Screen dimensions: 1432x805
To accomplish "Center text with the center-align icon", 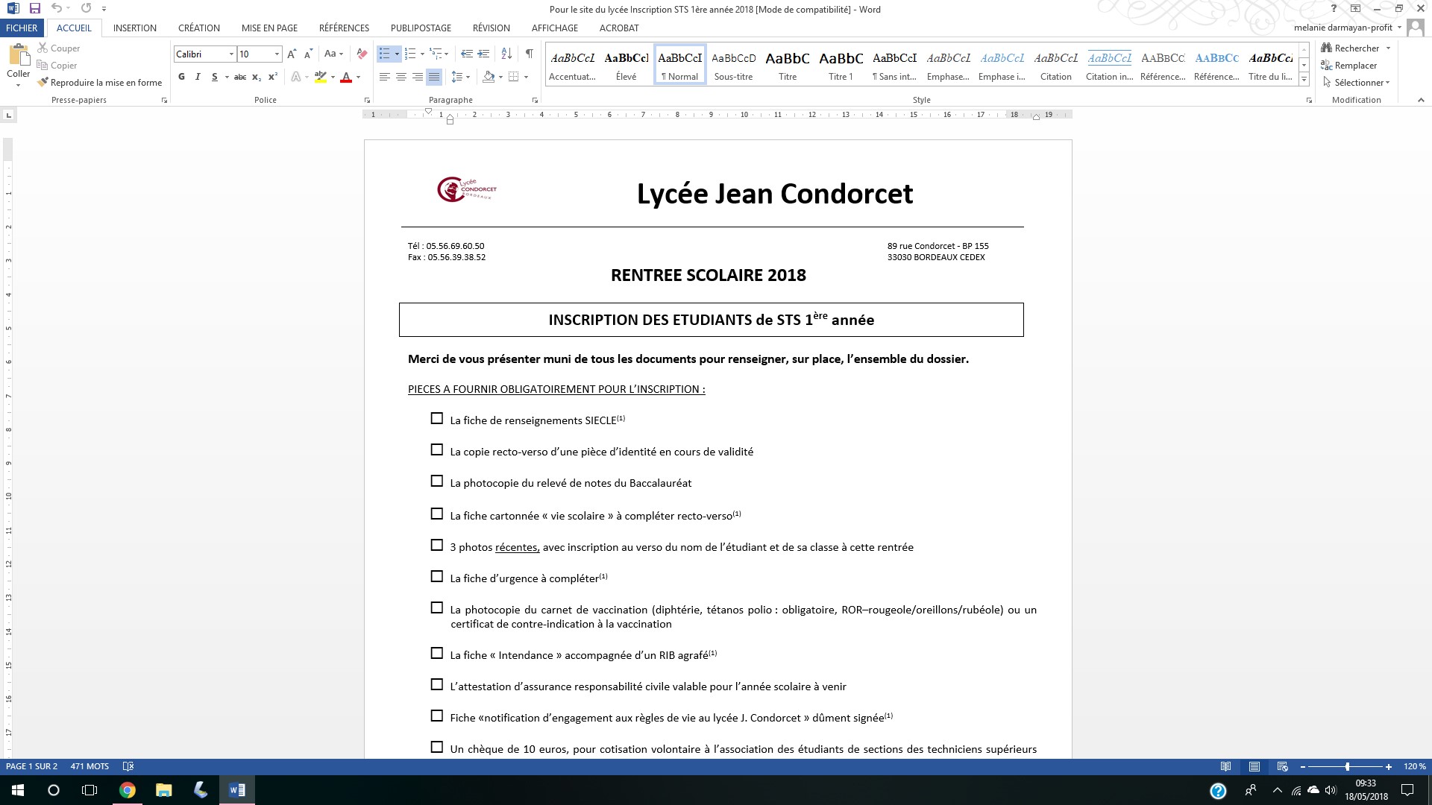I will coord(401,77).
